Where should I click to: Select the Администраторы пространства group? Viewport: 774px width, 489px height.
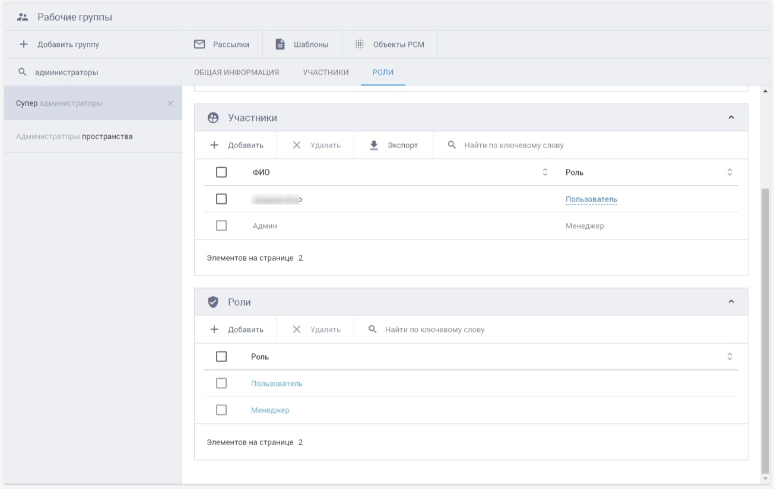click(x=93, y=136)
